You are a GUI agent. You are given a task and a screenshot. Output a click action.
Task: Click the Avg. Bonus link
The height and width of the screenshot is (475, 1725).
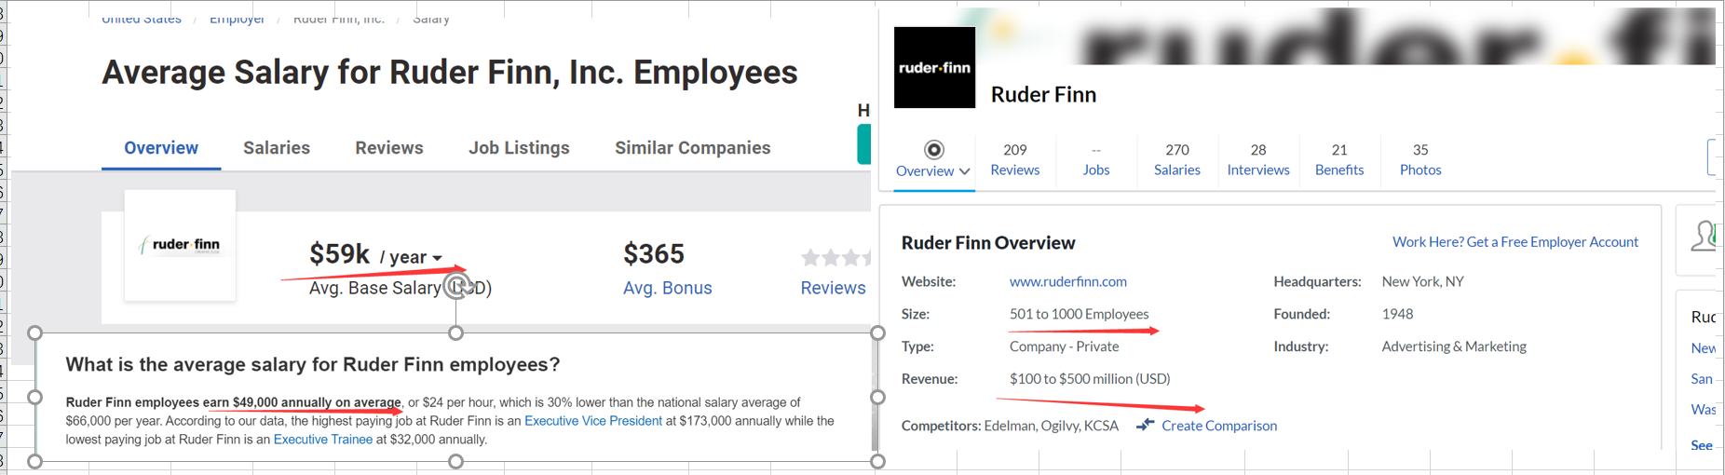pos(667,288)
